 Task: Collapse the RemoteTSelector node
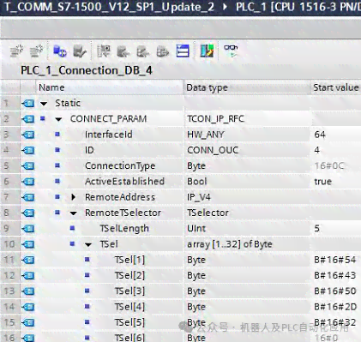[74, 213]
